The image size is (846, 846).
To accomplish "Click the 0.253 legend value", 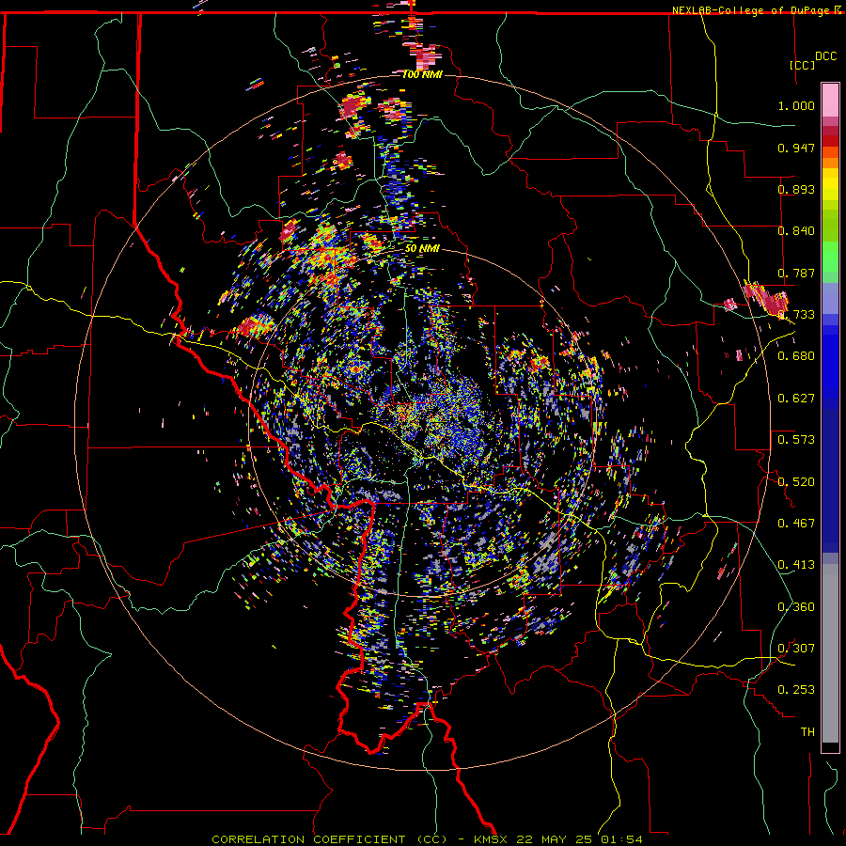I will (x=796, y=690).
